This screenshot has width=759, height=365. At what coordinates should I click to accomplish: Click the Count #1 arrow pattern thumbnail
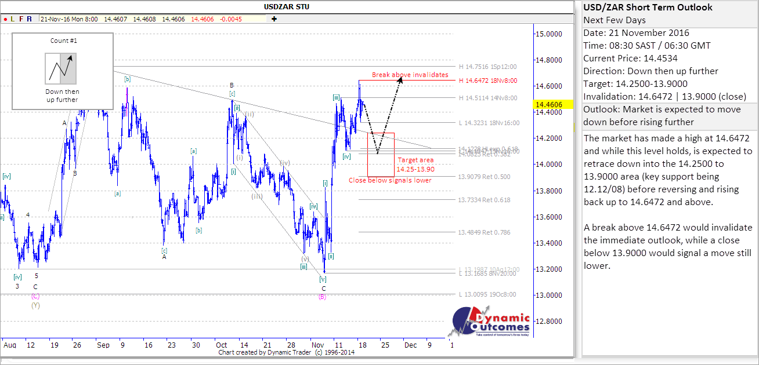pos(61,68)
